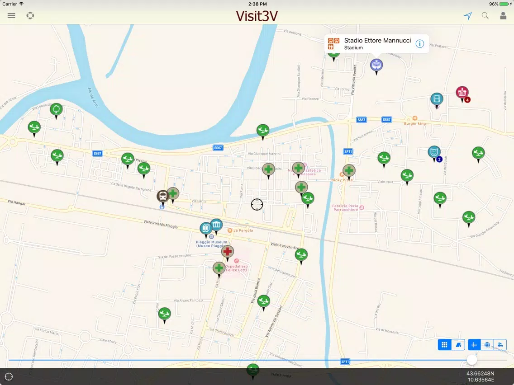
Task: Tap the Viale Rinaldo Piaggio street label
Action: 161,224
